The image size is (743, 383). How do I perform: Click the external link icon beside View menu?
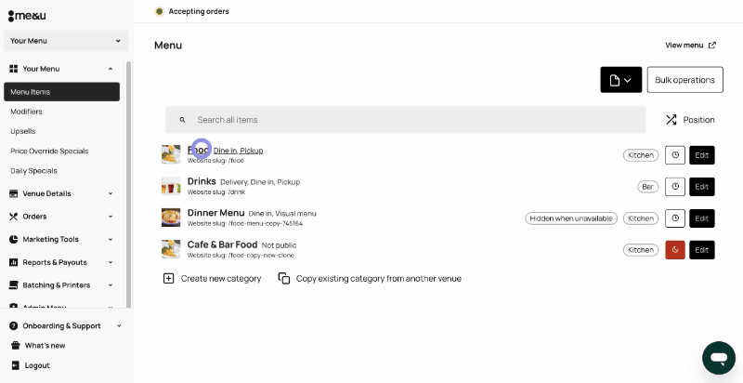coord(711,45)
